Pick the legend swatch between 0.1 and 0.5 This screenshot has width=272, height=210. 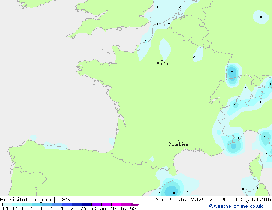pyautogui.click(x=7, y=204)
